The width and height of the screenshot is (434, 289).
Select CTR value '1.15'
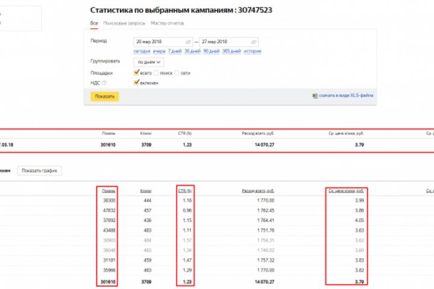point(187,220)
